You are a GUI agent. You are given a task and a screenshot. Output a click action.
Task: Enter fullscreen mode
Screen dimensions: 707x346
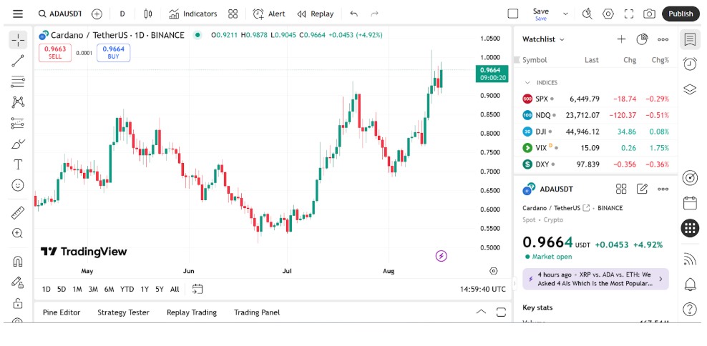click(629, 14)
